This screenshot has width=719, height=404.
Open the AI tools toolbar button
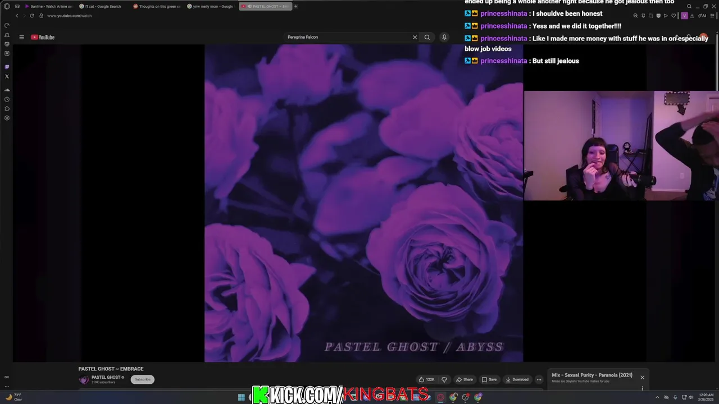point(702,16)
